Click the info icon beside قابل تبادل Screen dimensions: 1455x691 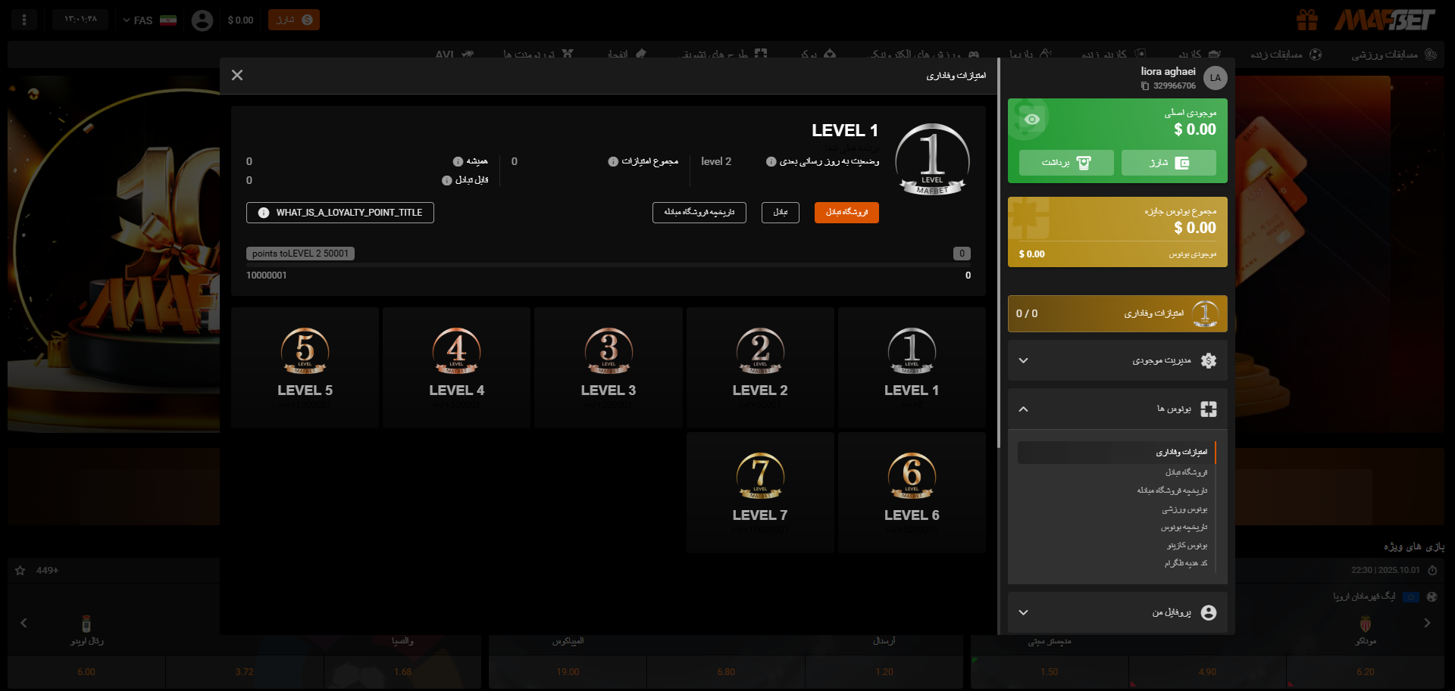(x=446, y=181)
